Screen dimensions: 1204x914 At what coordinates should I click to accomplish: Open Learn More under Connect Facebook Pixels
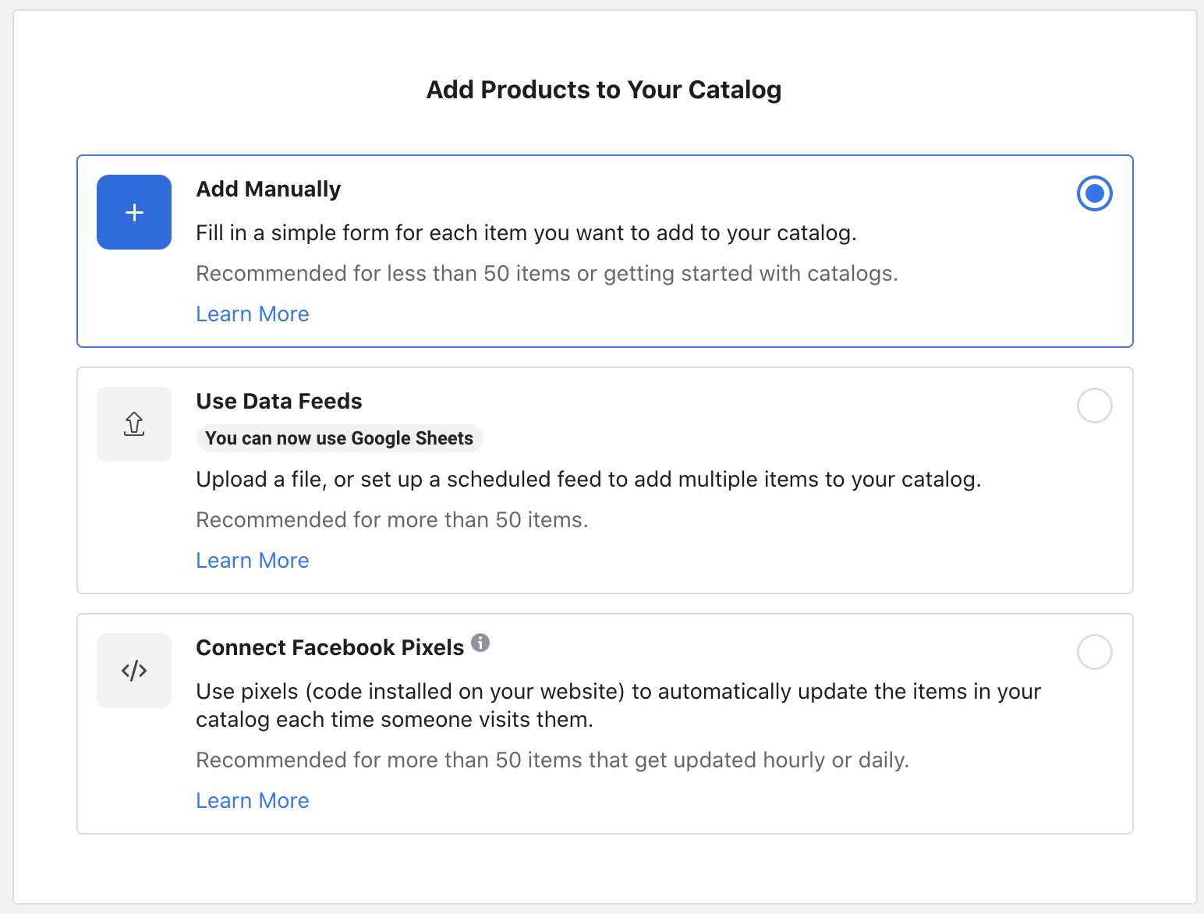(x=253, y=800)
